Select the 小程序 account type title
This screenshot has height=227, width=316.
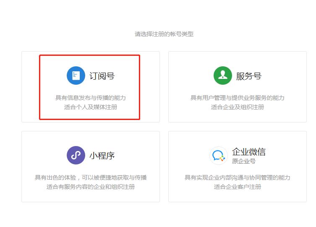(102, 156)
